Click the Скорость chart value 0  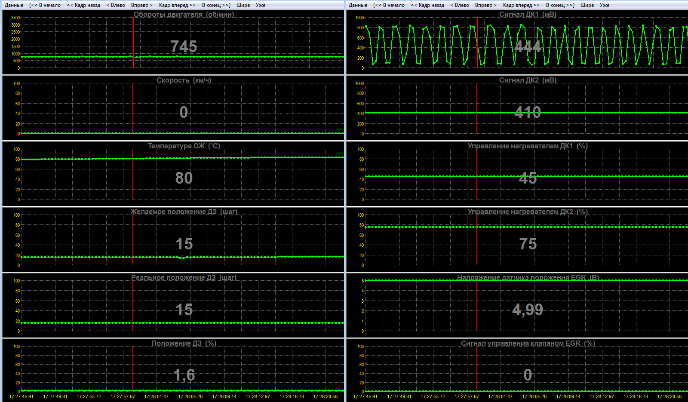(x=184, y=112)
